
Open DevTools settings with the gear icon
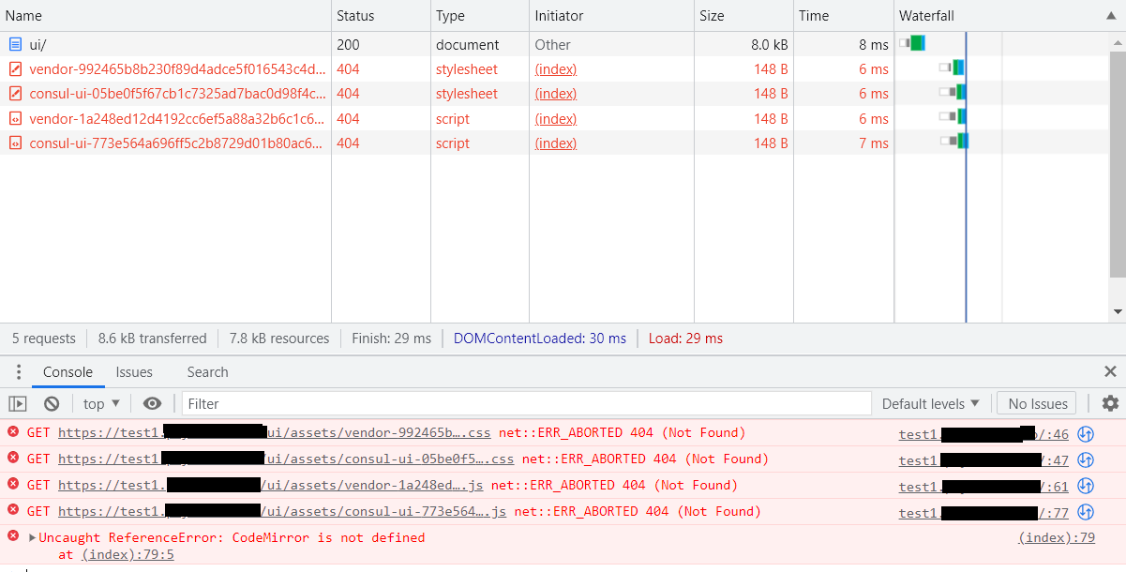(1109, 403)
